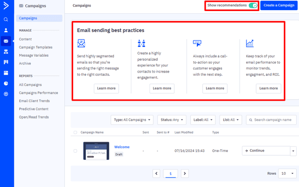Open Deals pipeline icon in the sidebar
Viewport: 299px width, 187px height.
pos(6,62)
